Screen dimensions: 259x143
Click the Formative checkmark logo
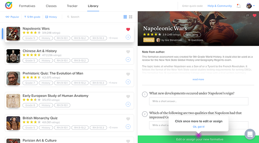[9, 5]
